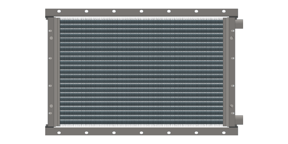The image size is (288, 144).
Task: Pick the bottommost hole on right side plate
Action: [232, 113]
